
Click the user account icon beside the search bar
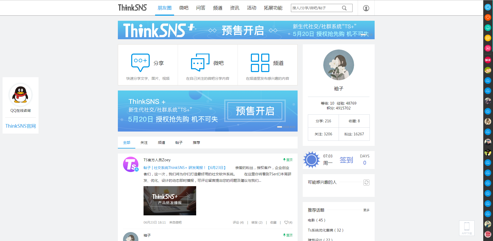click(x=366, y=8)
